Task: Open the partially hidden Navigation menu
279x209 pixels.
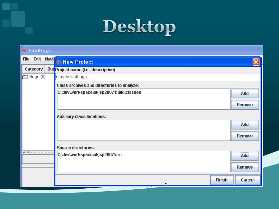Action: pos(49,59)
